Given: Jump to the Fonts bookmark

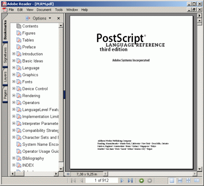Looking at the screenshot, I should (27, 82).
